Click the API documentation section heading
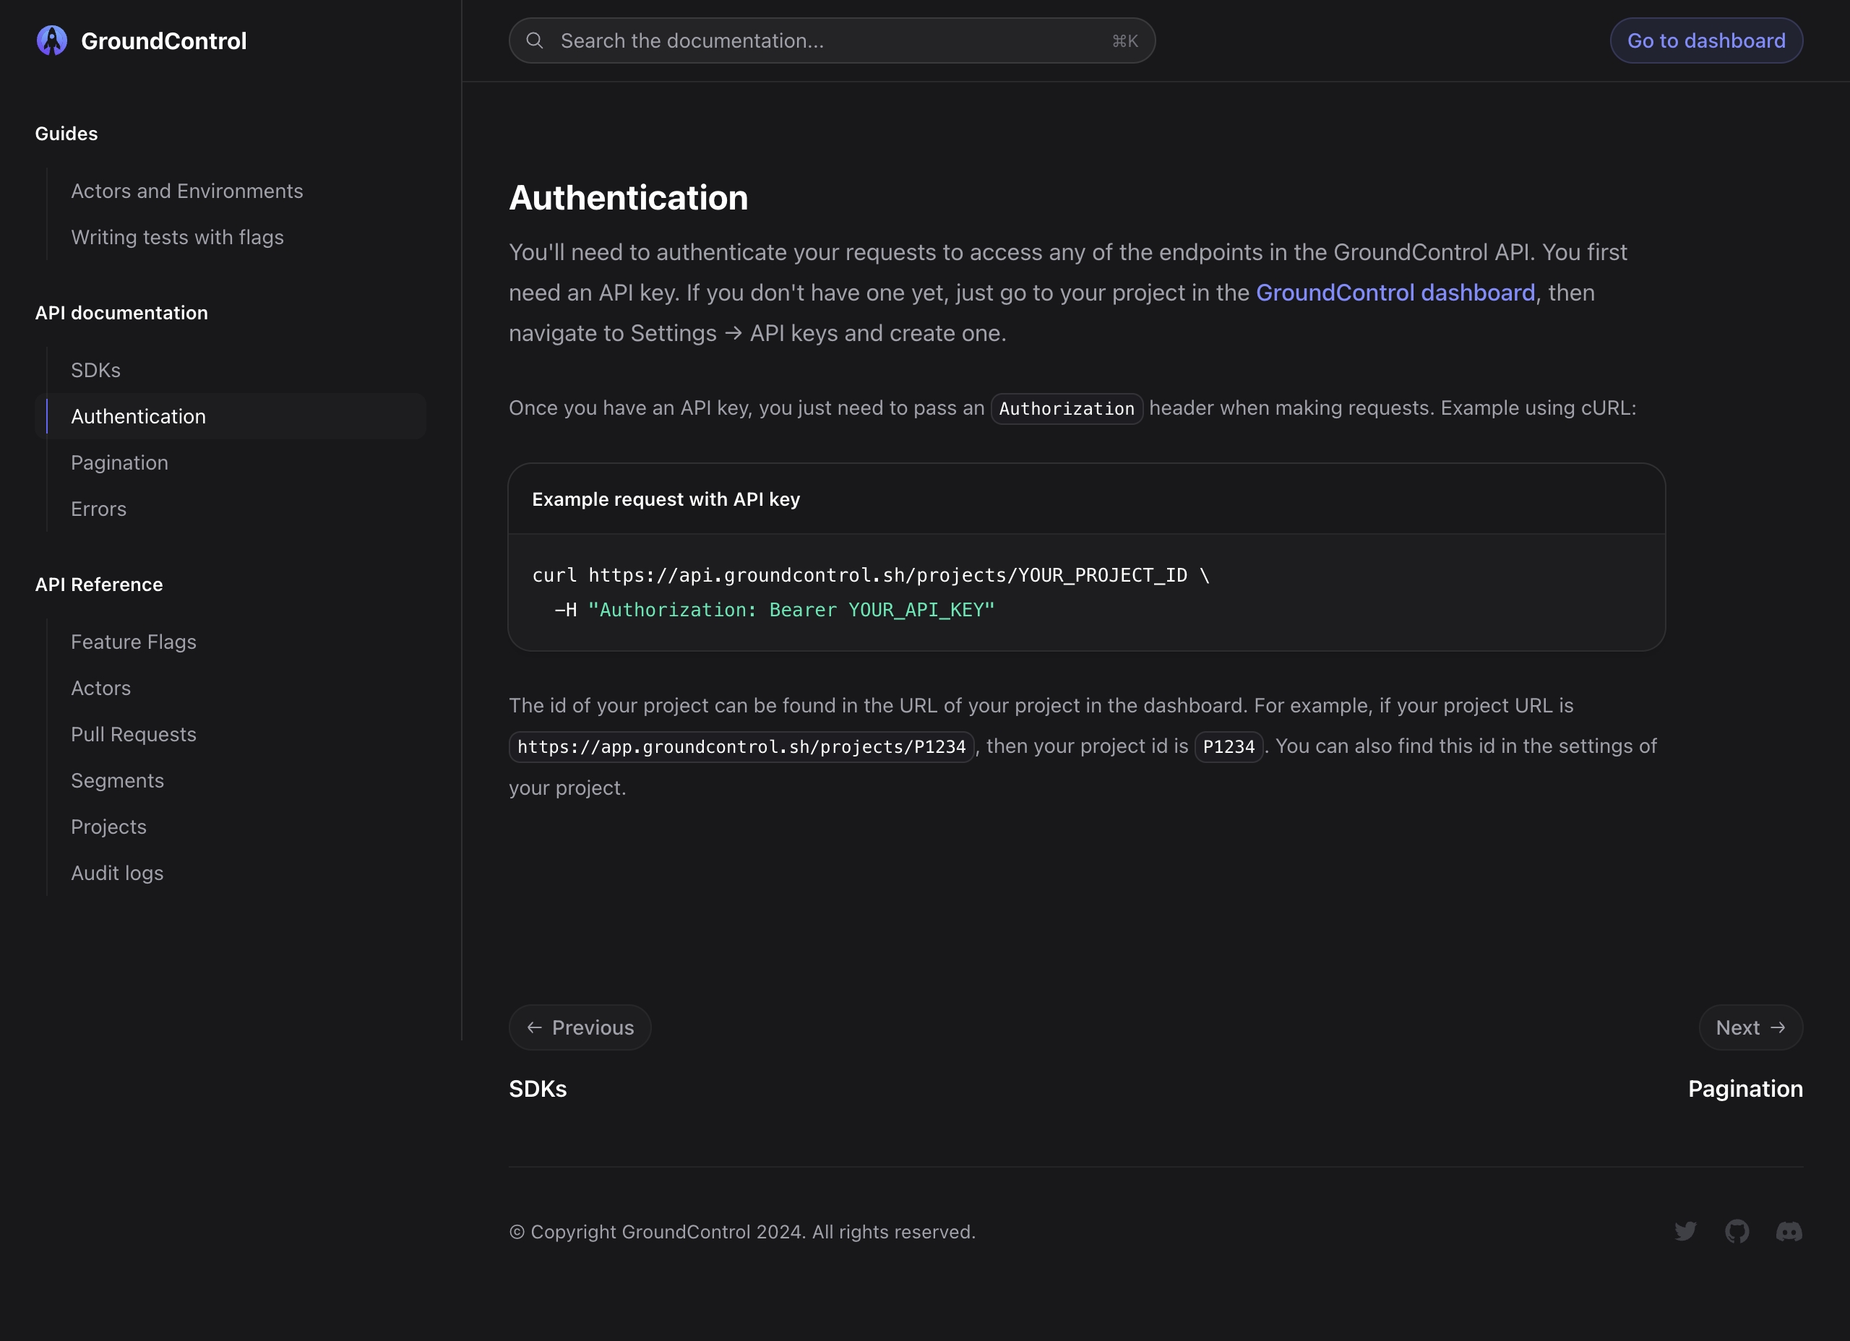Viewport: 1850px width, 1341px height. click(x=121, y=314)
